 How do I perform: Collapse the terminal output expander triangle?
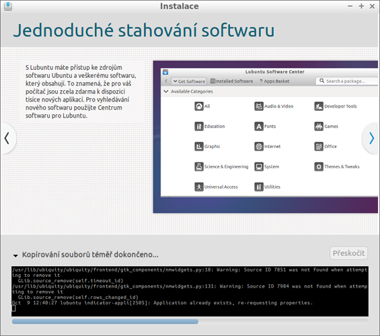pyautogui.click(x=15, y=255)
